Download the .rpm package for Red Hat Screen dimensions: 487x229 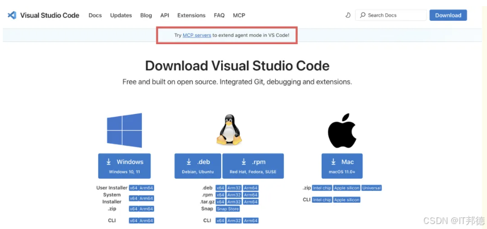point(253,166)
